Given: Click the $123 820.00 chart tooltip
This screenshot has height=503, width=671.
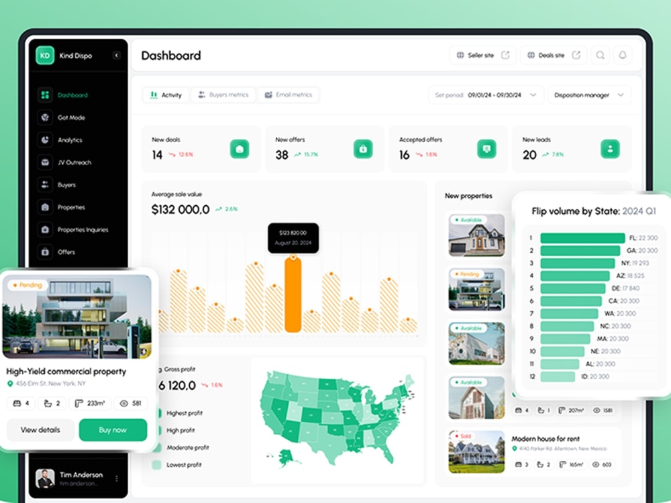Looking at the screenshot, I should [x=293, y=238].
